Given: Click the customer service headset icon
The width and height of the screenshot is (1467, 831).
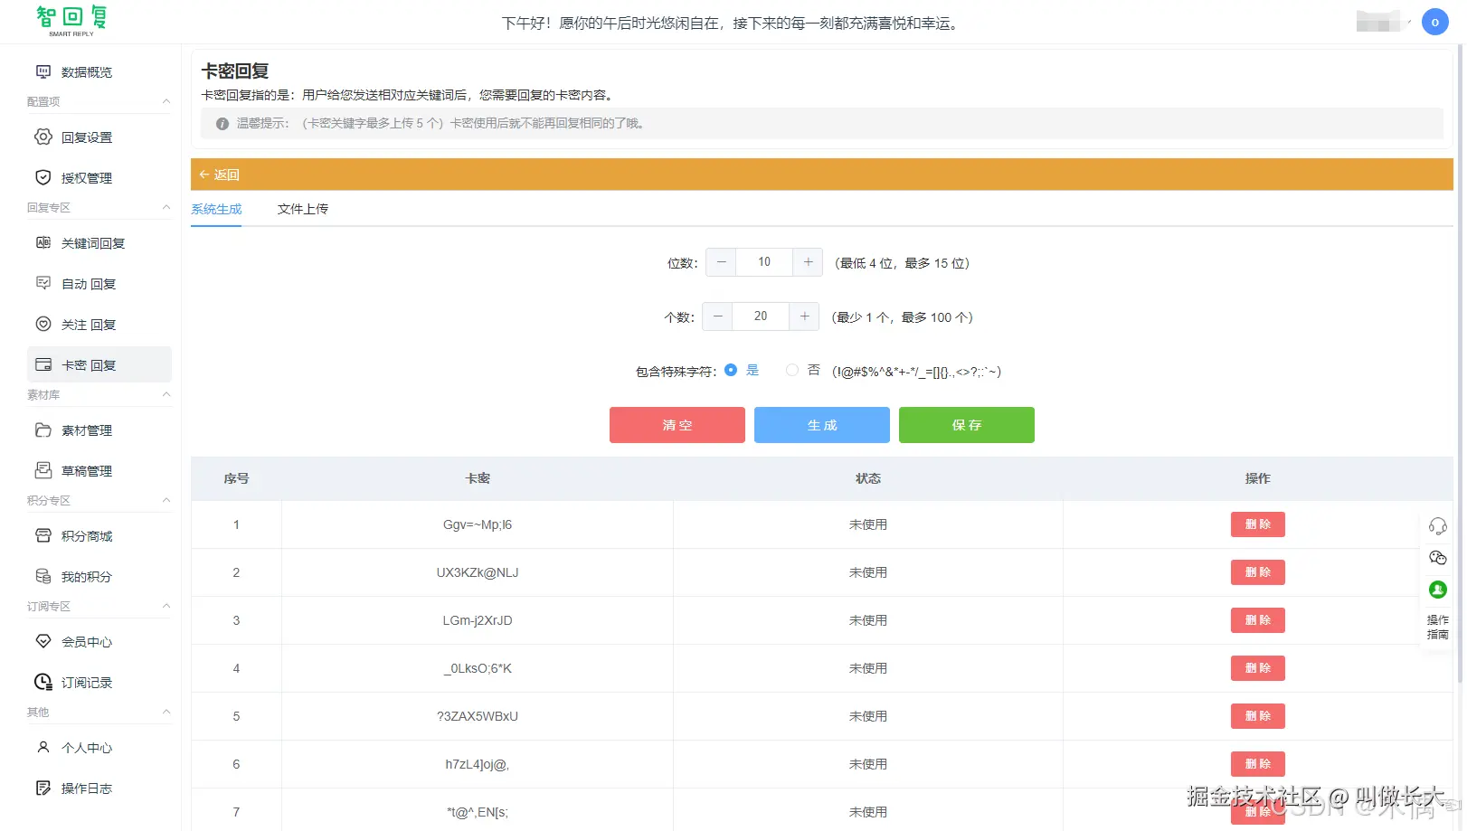Looking at the screenshot, I should (x=1438, y=525).
